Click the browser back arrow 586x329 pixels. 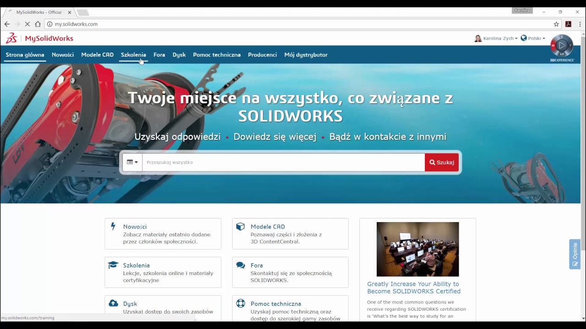tap(7, 24)
